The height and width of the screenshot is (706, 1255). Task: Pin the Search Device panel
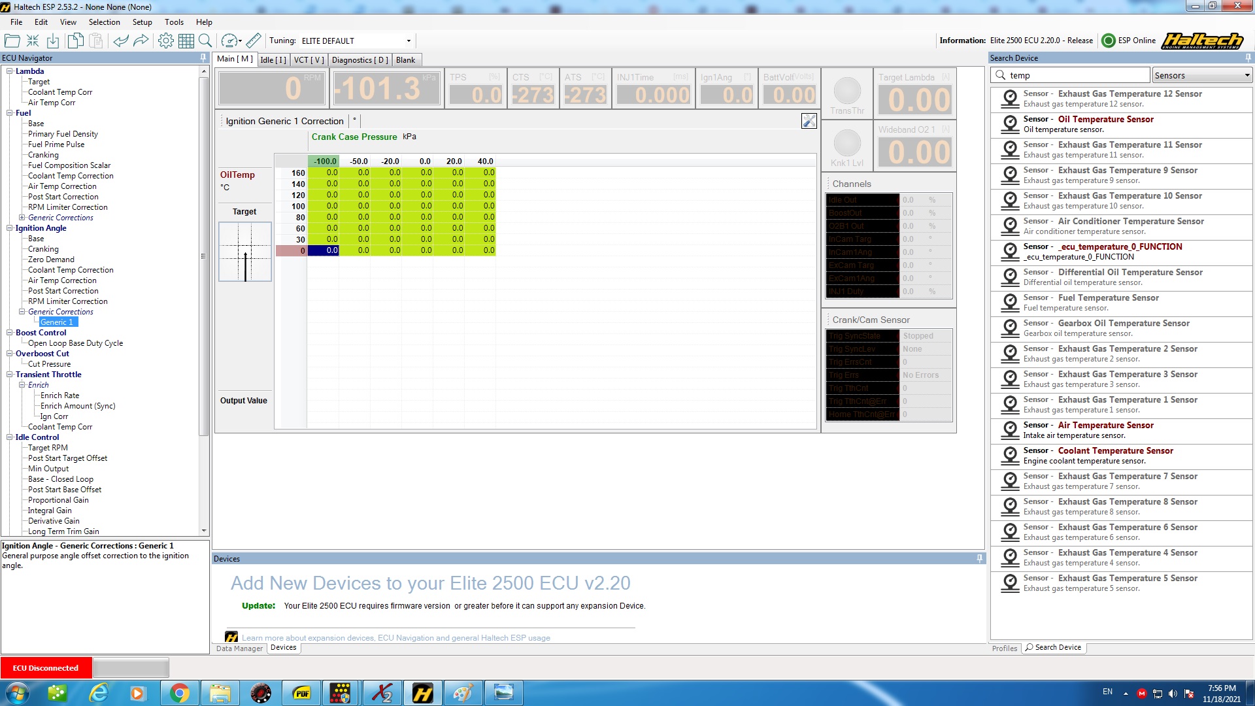pos(1248,58)
